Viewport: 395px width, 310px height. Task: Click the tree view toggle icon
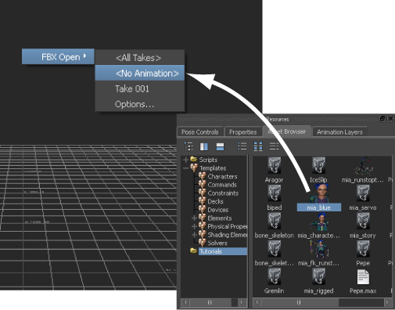pyautogui.click(x=189, y=146)
